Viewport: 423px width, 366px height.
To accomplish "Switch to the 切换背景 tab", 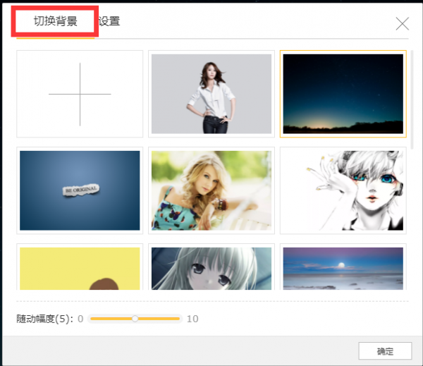I will 56,21.
